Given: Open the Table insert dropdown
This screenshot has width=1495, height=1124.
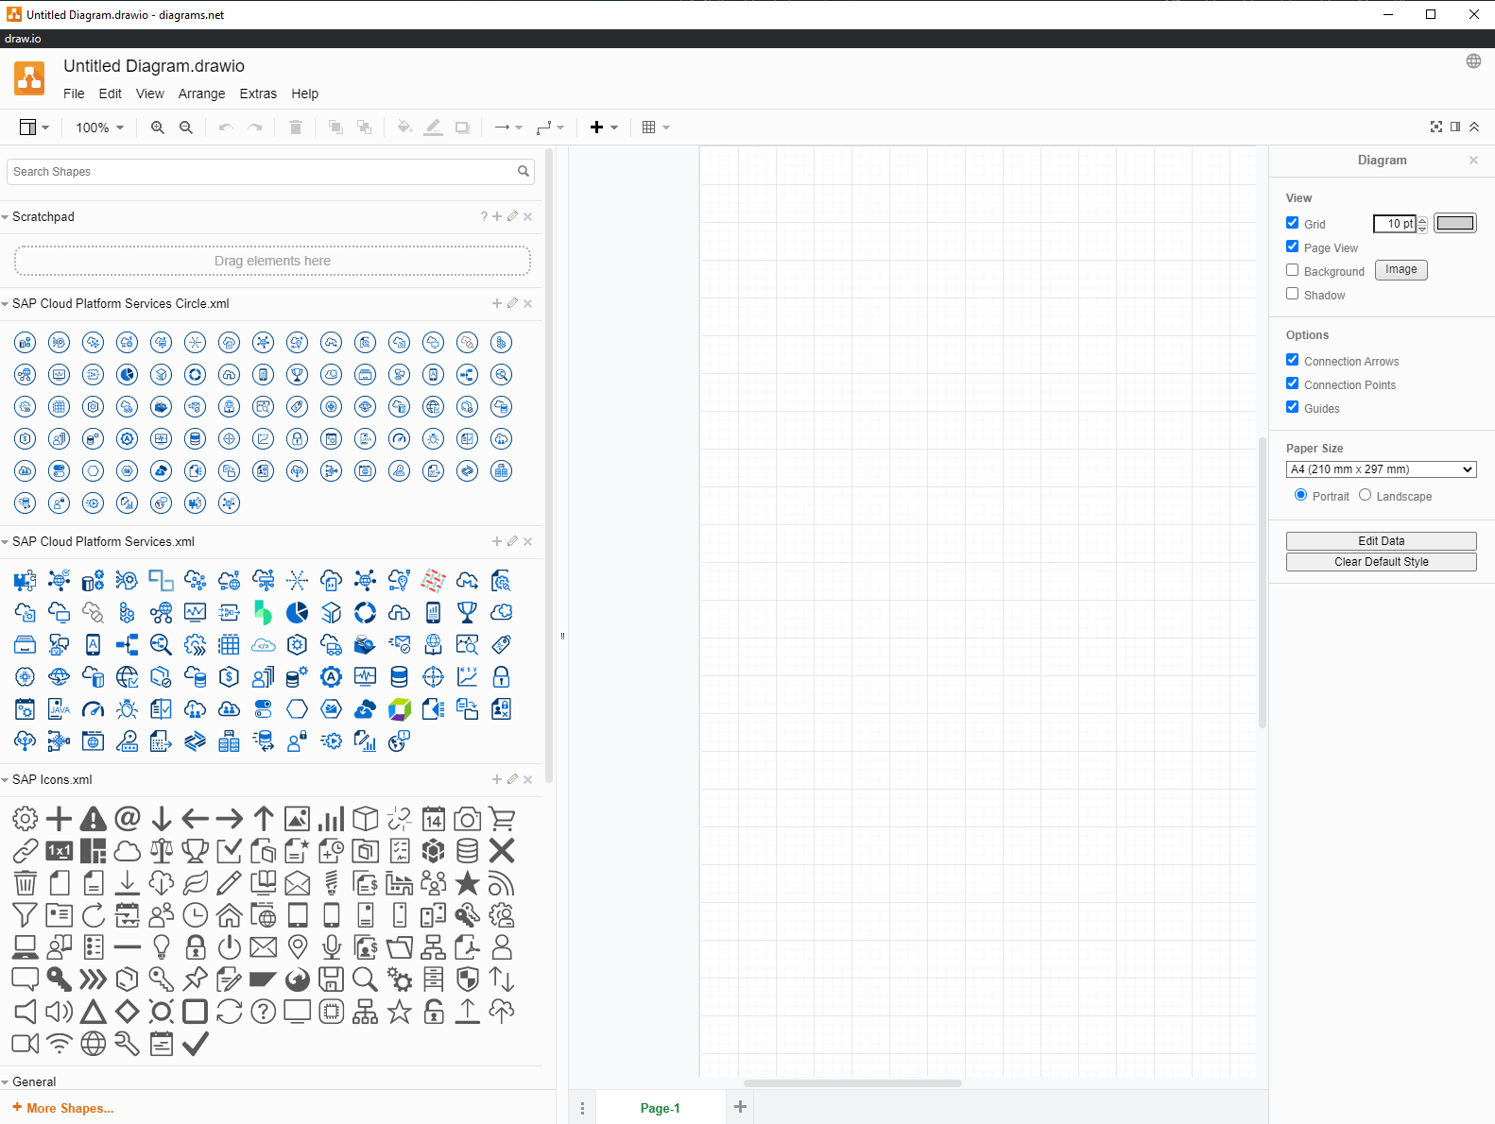Looking at the screenshot, I should point(656,128).
